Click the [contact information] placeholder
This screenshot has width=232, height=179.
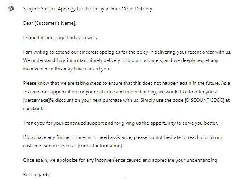coord(100,146)
